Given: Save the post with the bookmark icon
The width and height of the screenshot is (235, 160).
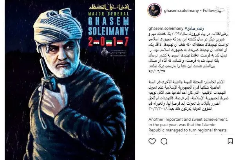Looking at the screenshot, I should [x=230, y=141].
